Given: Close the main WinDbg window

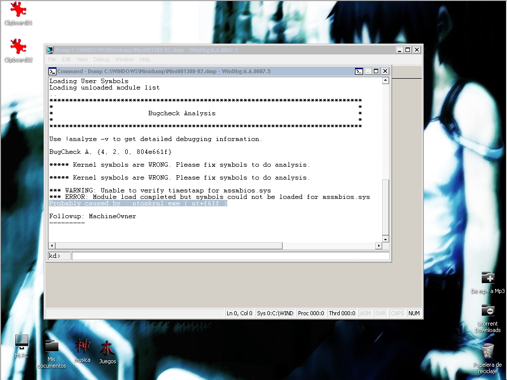Looking at the screenshot, I should click(x=417, y=50).
